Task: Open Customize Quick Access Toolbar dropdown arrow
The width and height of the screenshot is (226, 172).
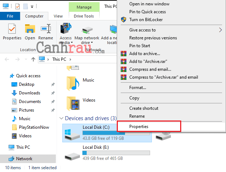Action: [32, 7]
